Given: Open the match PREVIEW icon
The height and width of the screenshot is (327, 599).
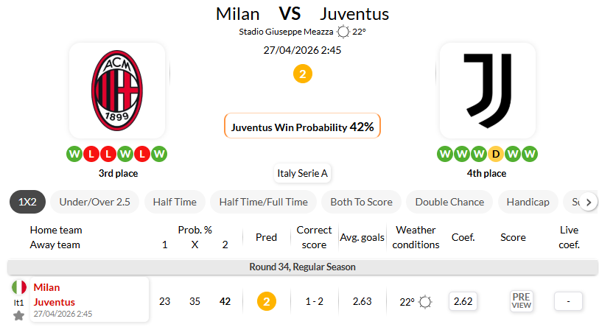Looking at the screenshot, I should (521, 300).
